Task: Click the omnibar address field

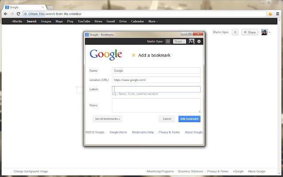Action: pyautogui.click(x=145, y=14)
